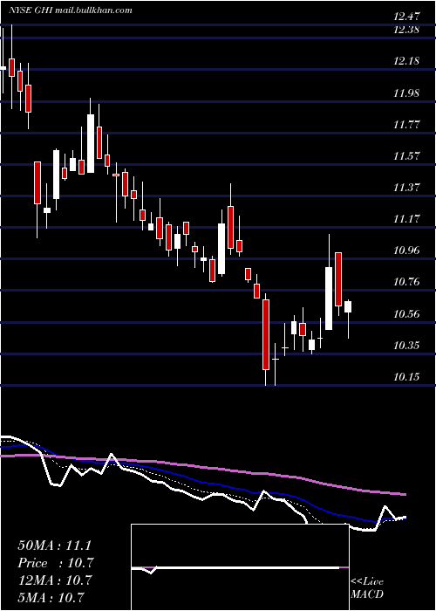
Task: Click the 12MA : 10.7 readout
Action: click(55, 580)
